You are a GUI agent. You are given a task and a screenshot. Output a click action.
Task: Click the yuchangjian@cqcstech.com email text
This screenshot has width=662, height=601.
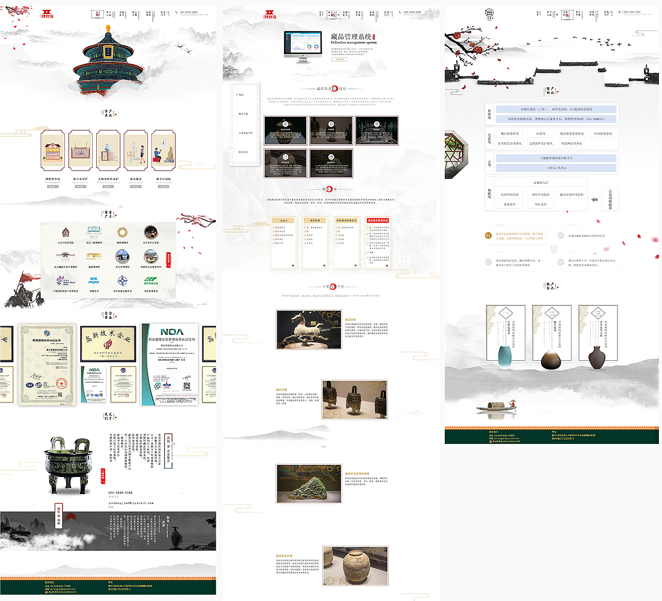pyautogui.click(x=131, y=503)
